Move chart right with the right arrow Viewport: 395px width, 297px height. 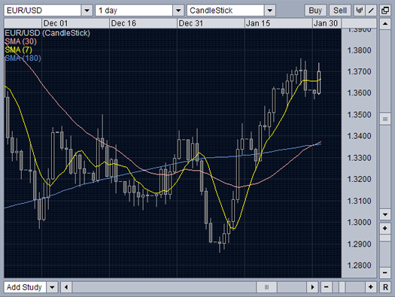[x=312, y=287]
